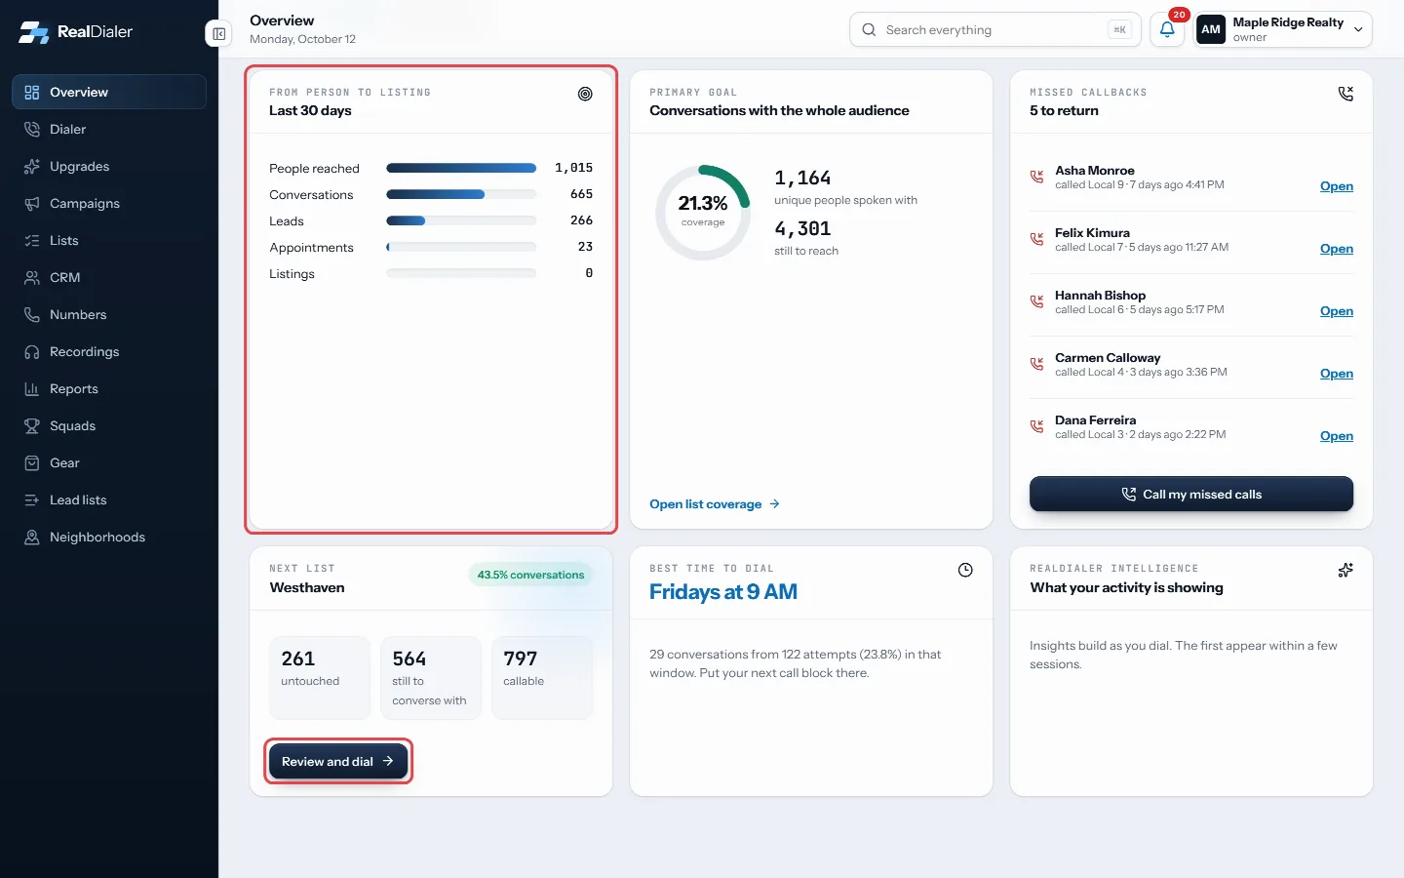Click the target icon on the Last 30 days card
Screen dimensions: 1404x878
coord(585,94)
